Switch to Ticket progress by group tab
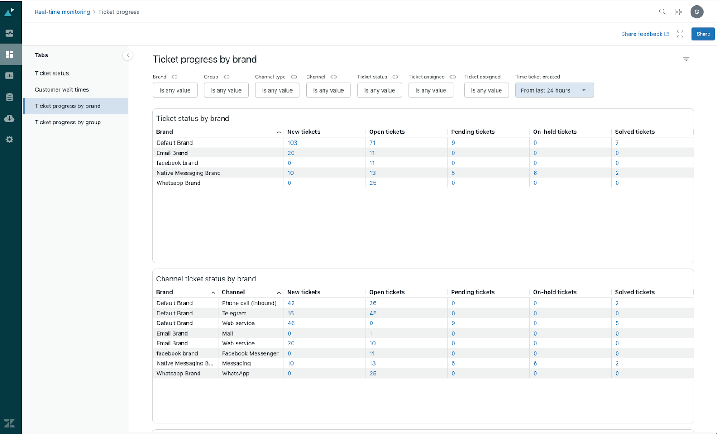This screenshot has height=434, width=717. point(68,122)
